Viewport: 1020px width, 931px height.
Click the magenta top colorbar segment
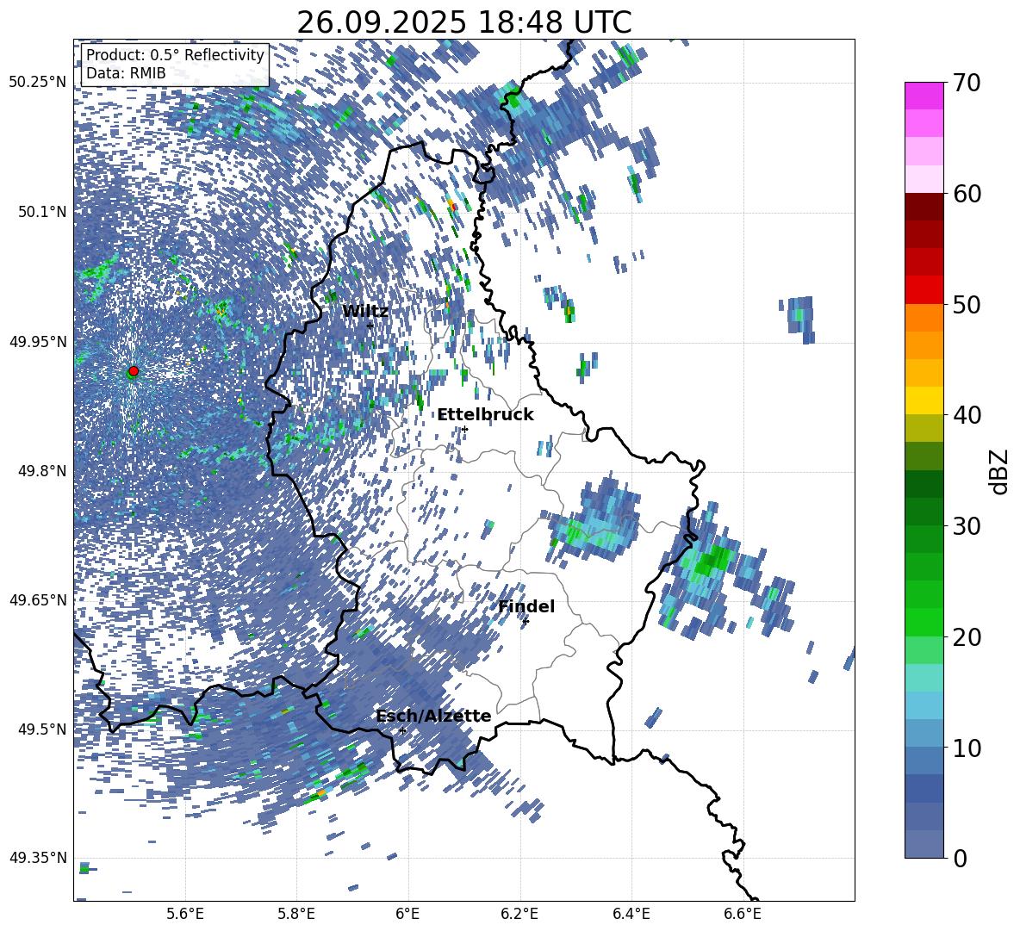point(924,96)
